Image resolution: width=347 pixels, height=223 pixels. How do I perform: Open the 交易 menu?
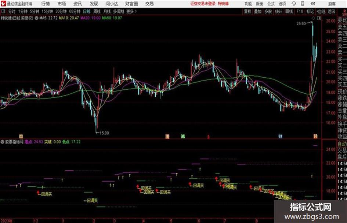click(149, 4)
